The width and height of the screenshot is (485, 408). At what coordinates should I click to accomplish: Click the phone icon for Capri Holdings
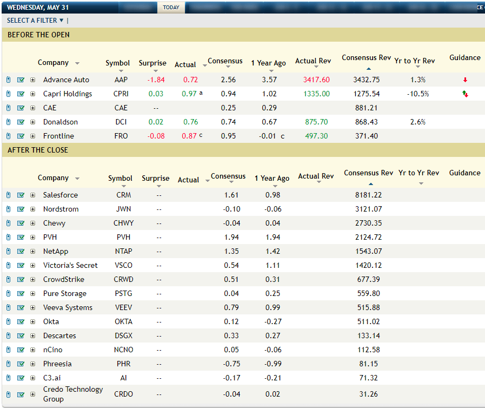8,94
